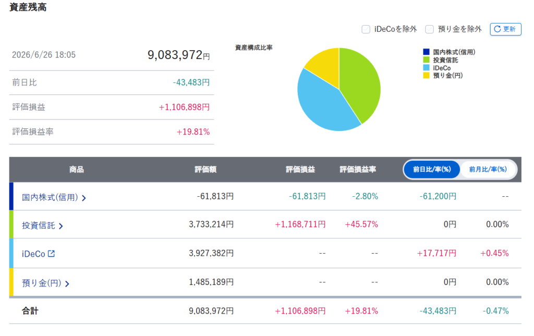Click chevron next to 投資信託
This screenshot has width=534, height=336.
60,226
